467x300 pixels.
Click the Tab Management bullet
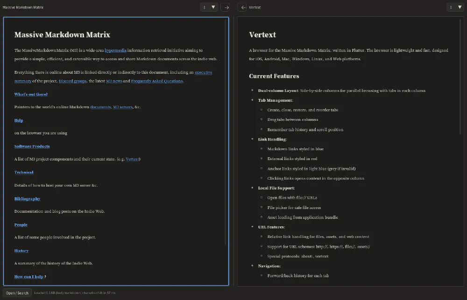tap(276, 100)
